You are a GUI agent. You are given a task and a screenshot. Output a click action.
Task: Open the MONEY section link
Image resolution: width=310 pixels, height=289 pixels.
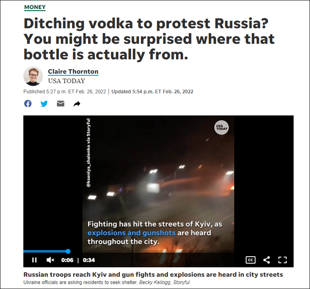(x=35, y=7)
